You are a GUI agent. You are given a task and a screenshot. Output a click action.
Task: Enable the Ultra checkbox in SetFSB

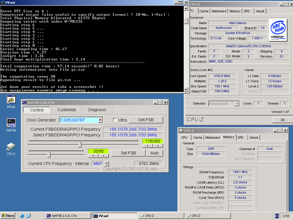click(115, 120)
